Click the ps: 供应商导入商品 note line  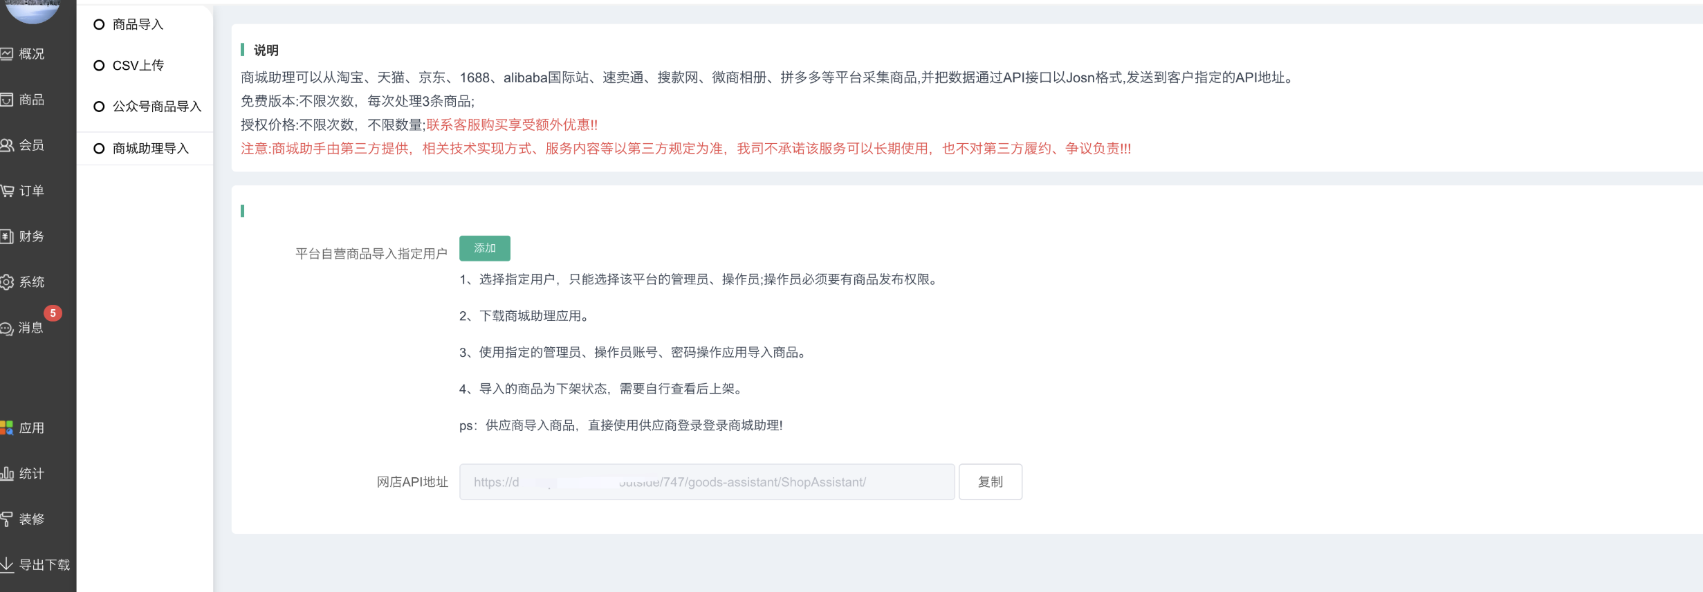621,425
